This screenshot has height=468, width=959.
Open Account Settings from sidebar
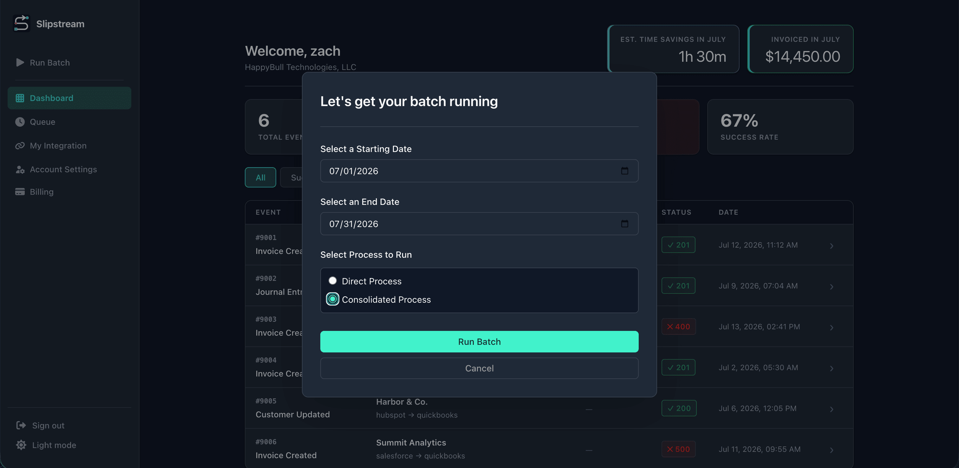[69, 169]
